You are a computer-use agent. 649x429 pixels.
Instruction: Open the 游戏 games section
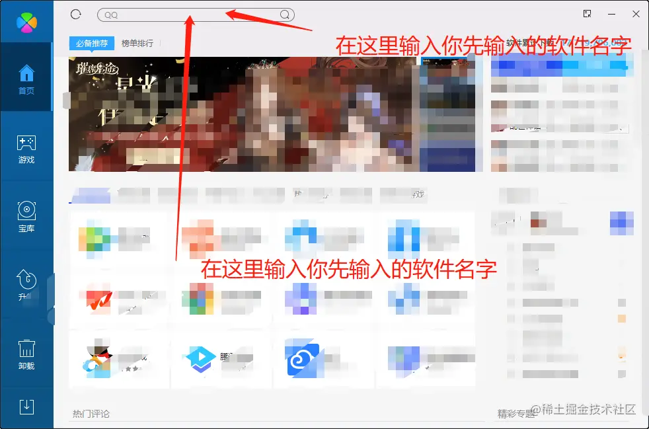(x=26, y=149)
